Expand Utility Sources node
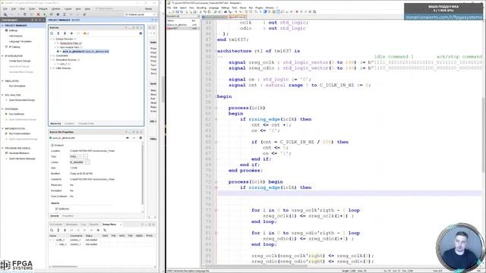 click(52, 68)
